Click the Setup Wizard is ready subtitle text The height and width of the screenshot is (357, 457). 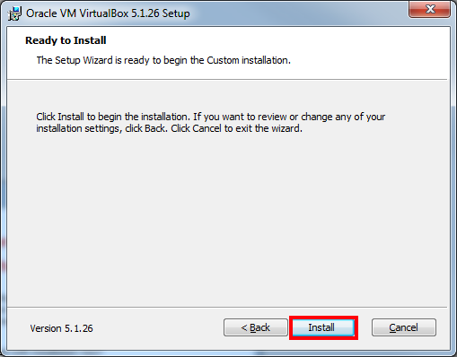(163, 60)
